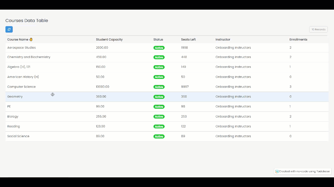Sort by Student Capacity column header
The image size is (334, 187).
(x=109, y=39)
